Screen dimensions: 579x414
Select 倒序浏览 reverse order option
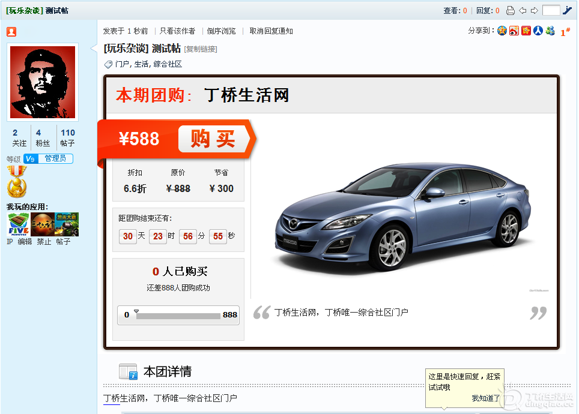222,31
